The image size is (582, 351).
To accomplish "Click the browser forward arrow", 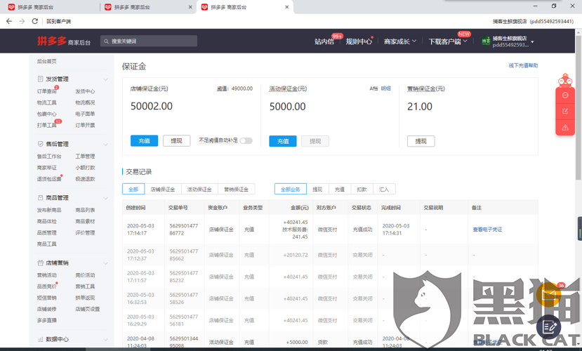I will (x=22, y=21).
